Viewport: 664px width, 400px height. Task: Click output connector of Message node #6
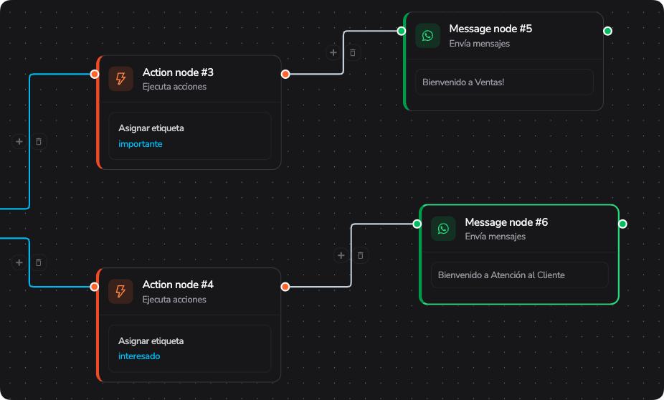[623, 224]
